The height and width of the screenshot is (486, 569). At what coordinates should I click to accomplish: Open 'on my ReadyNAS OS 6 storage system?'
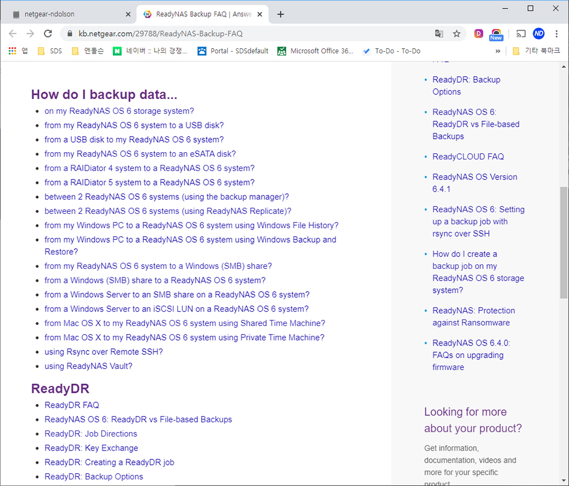pyautogui.click(x=119, y=111)
